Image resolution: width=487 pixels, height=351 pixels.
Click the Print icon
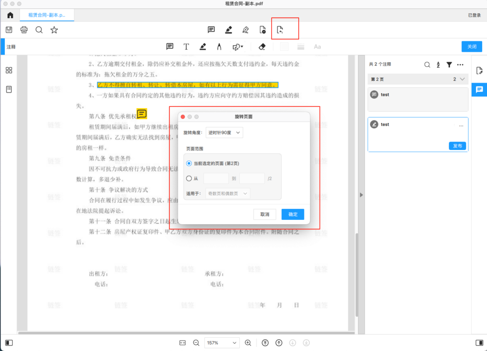24,30
